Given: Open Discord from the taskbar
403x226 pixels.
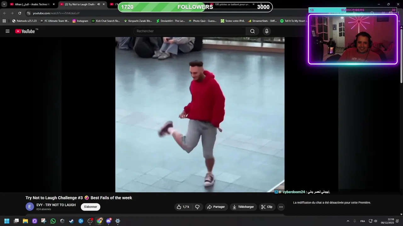Looking at the screenshot, I should click(x=109, y=221).
